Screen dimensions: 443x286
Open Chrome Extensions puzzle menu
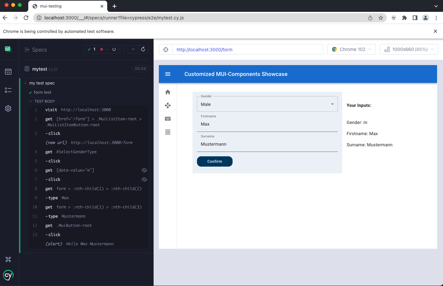click(405, 18)
